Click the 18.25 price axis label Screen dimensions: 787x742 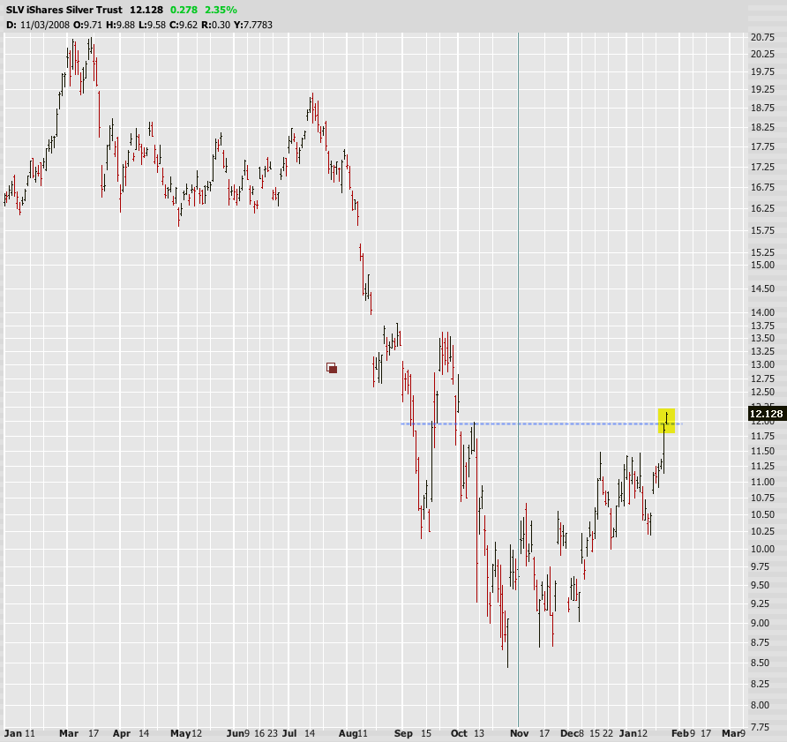click(762, 128)
